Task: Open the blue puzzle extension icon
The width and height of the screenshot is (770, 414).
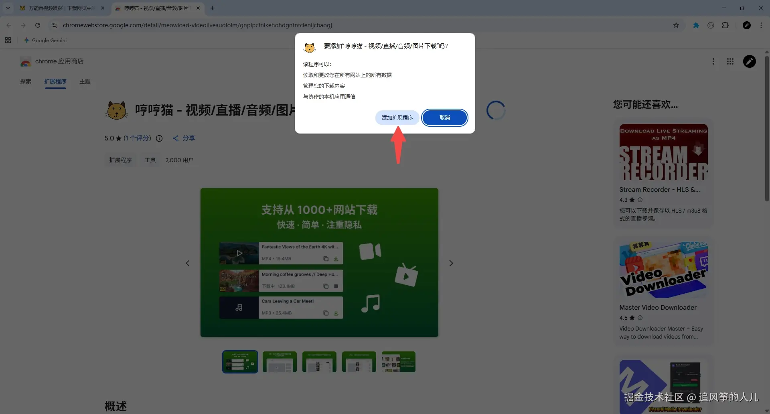Action: [x=696, y=25]
